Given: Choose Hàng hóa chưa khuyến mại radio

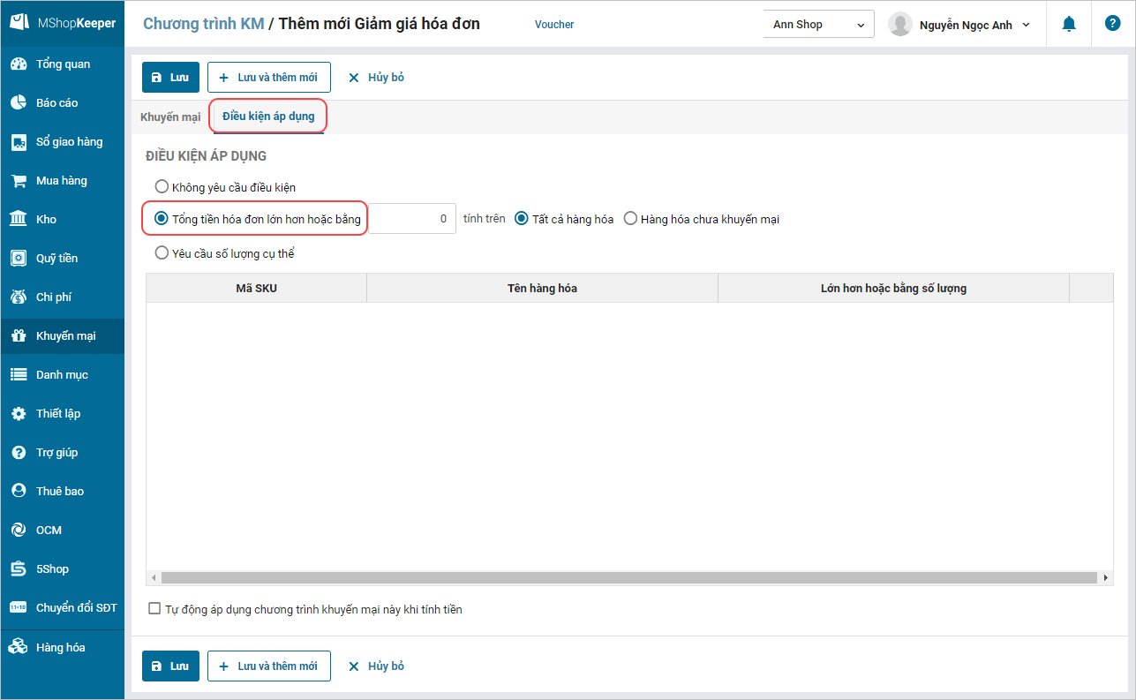Looking at the screenshot, I should tap(630, 219).
